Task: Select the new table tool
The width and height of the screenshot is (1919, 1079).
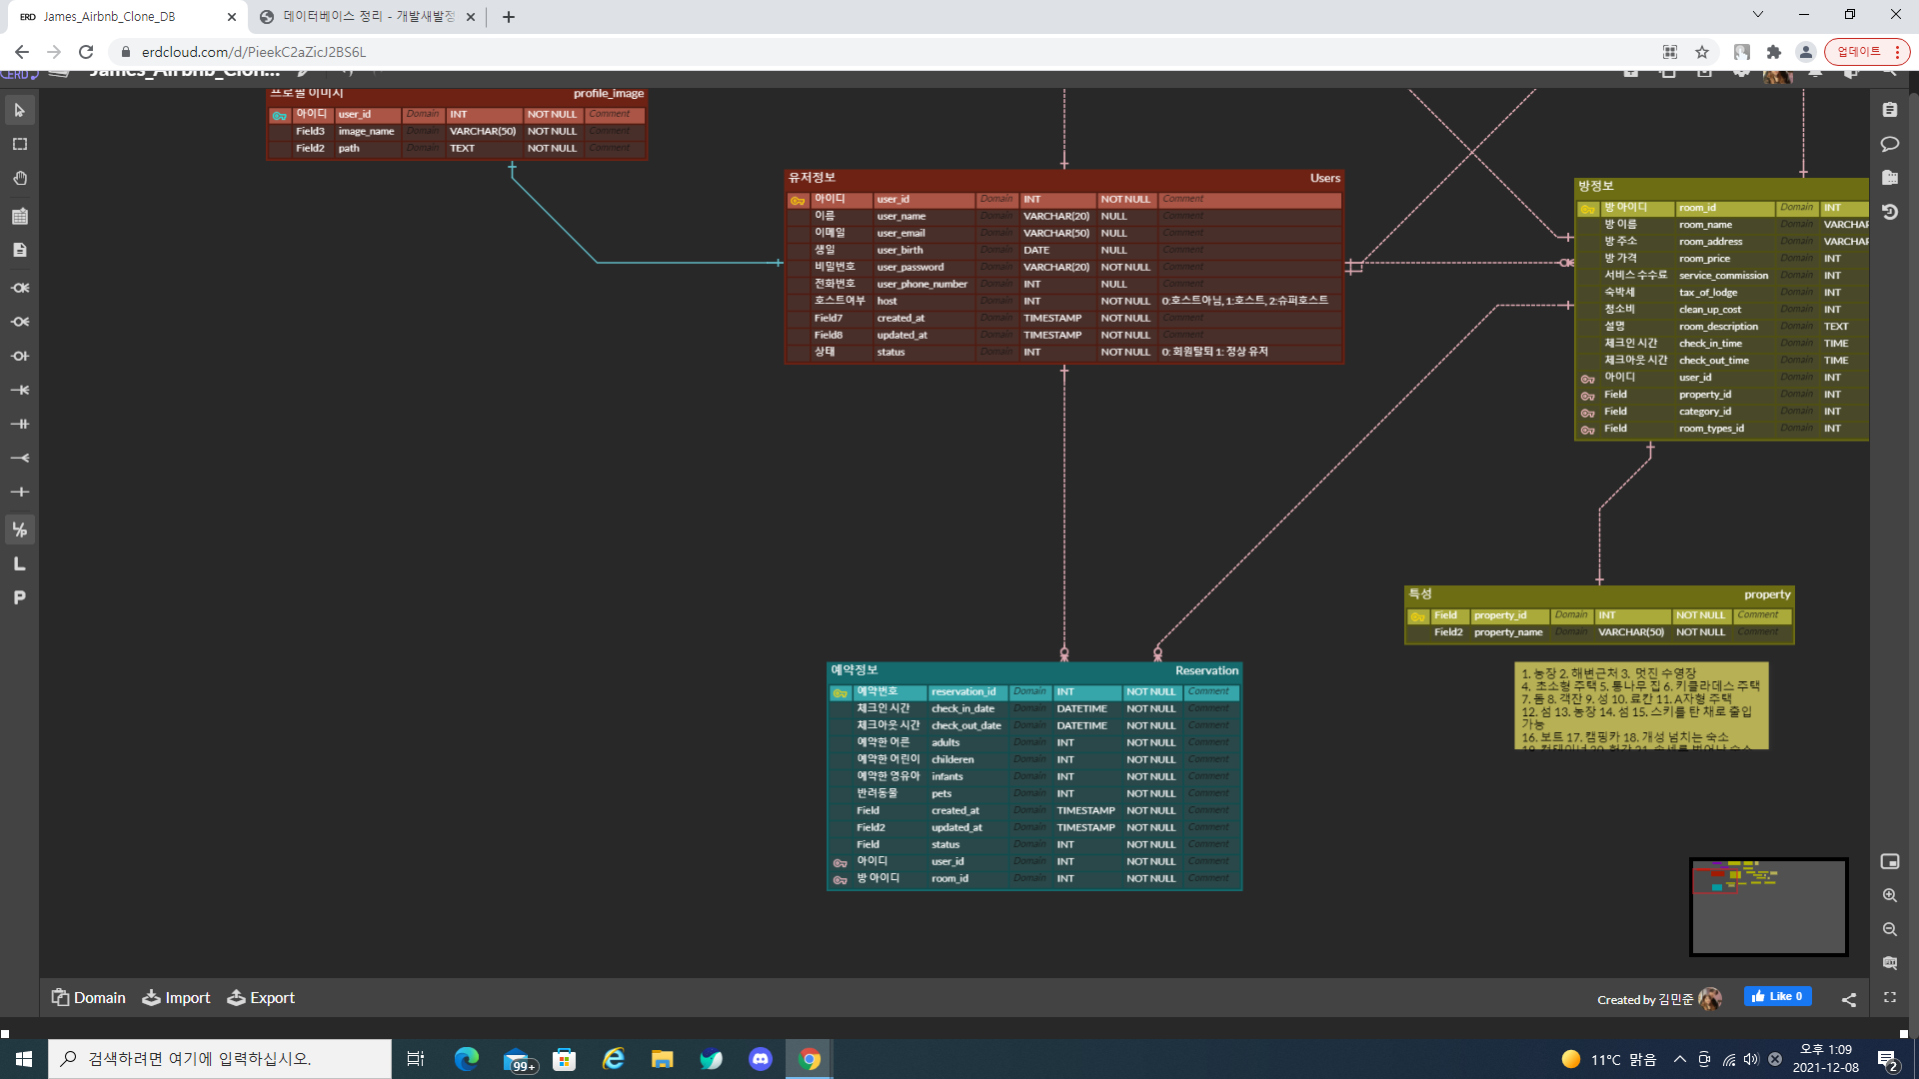Action: [19, 216]
